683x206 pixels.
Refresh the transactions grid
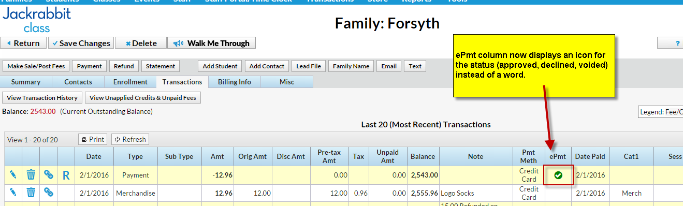tap(130, 139)
